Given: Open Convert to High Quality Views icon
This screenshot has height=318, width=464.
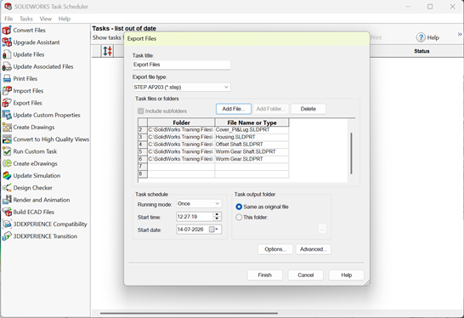Looking at the screenshot, I should click(7, 139).
